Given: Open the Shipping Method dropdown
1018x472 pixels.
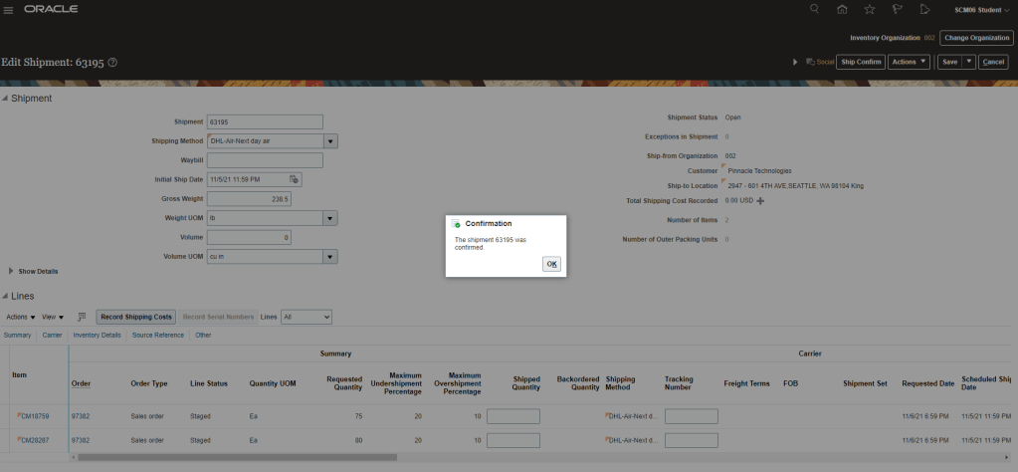Looking at the screenshot, I should (330, 141).
